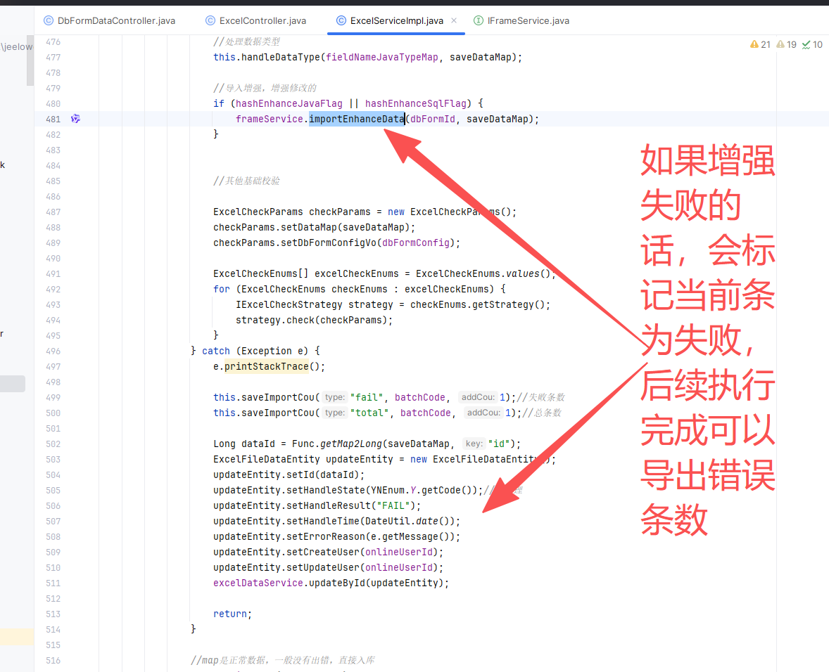The width and height of the screenshot is (829, 672).
Task: Click the left panel vertical scrollbar thumb
Action: [x=30, y=60]
